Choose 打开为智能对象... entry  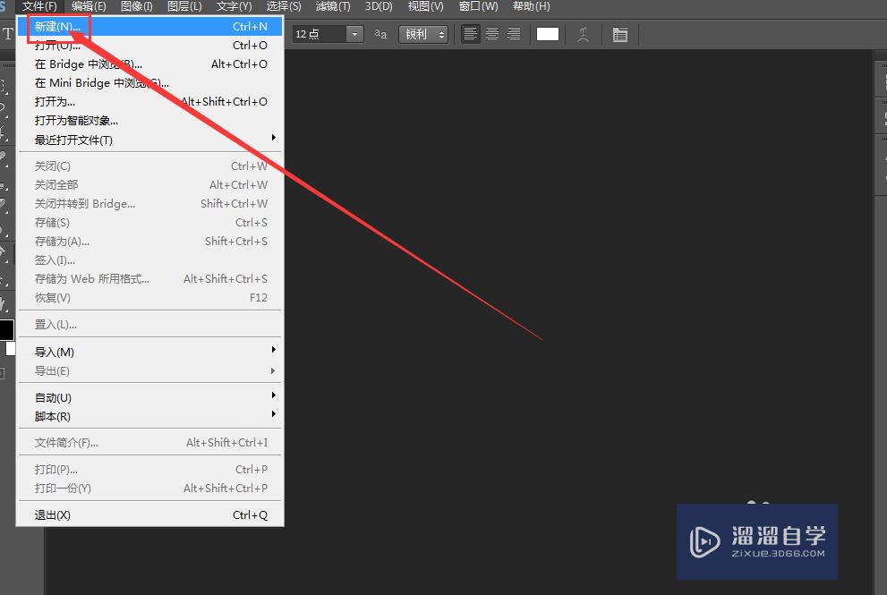click(x=149, y=121)
